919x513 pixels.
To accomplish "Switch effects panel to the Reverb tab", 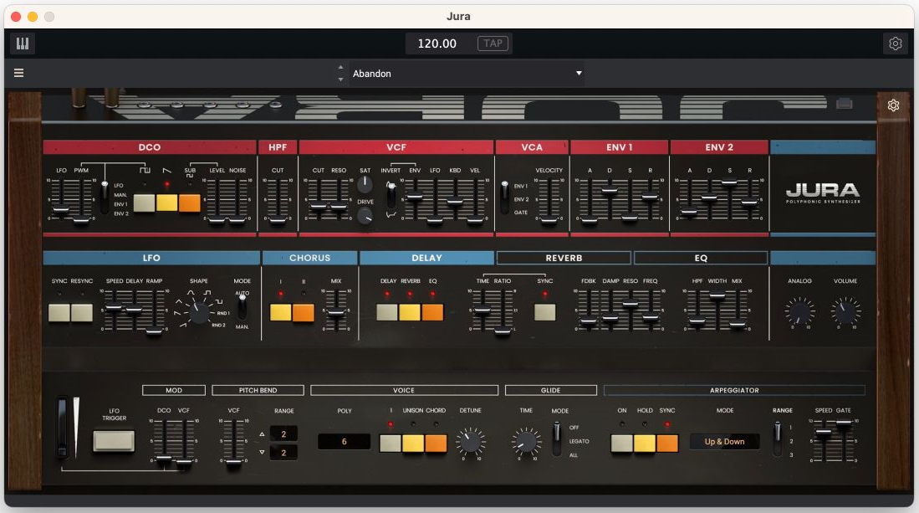I will (x=564, y=258).
